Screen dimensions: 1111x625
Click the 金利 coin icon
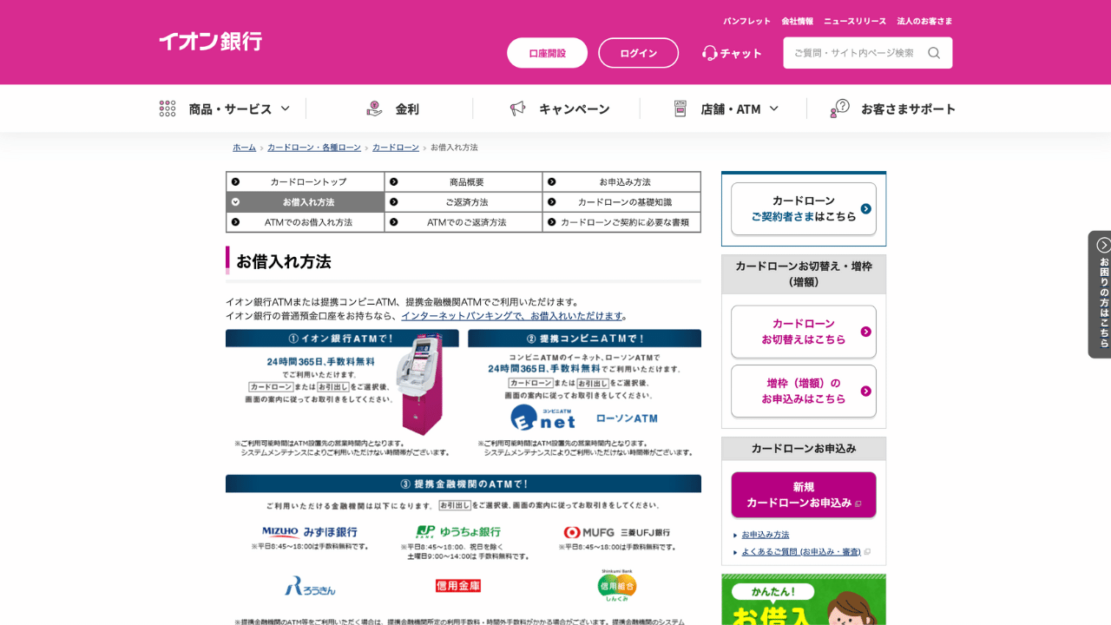373,108
